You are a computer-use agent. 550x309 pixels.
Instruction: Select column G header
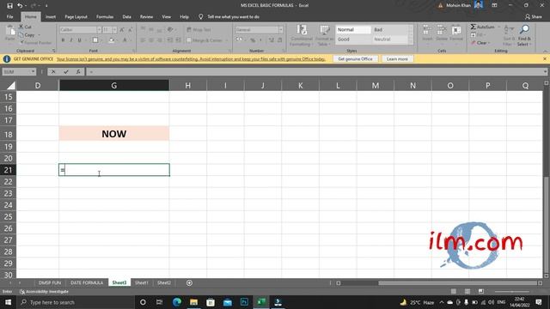coord(114,86)
